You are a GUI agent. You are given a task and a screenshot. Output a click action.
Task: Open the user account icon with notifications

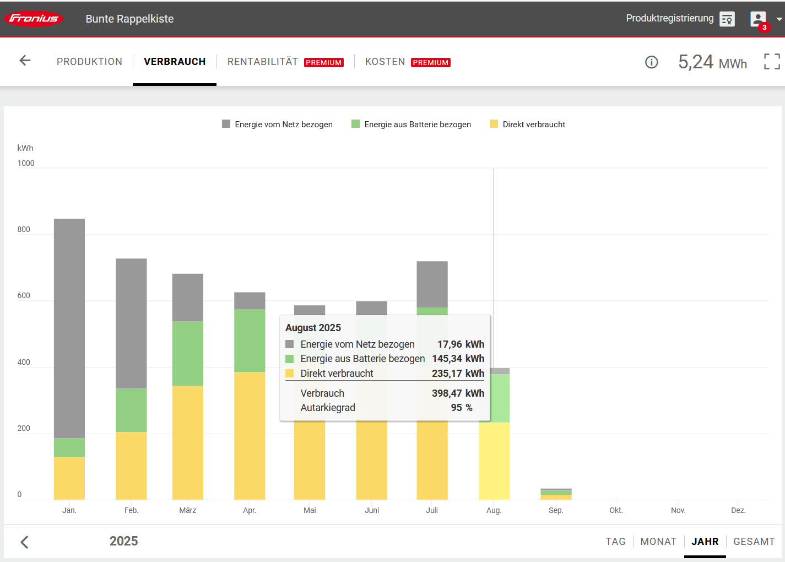[x=759, y=19]
